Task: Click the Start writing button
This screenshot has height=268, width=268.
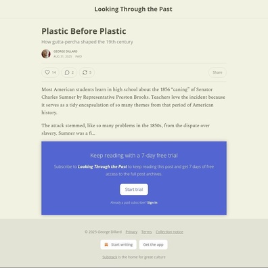Action: click(118, 244)
